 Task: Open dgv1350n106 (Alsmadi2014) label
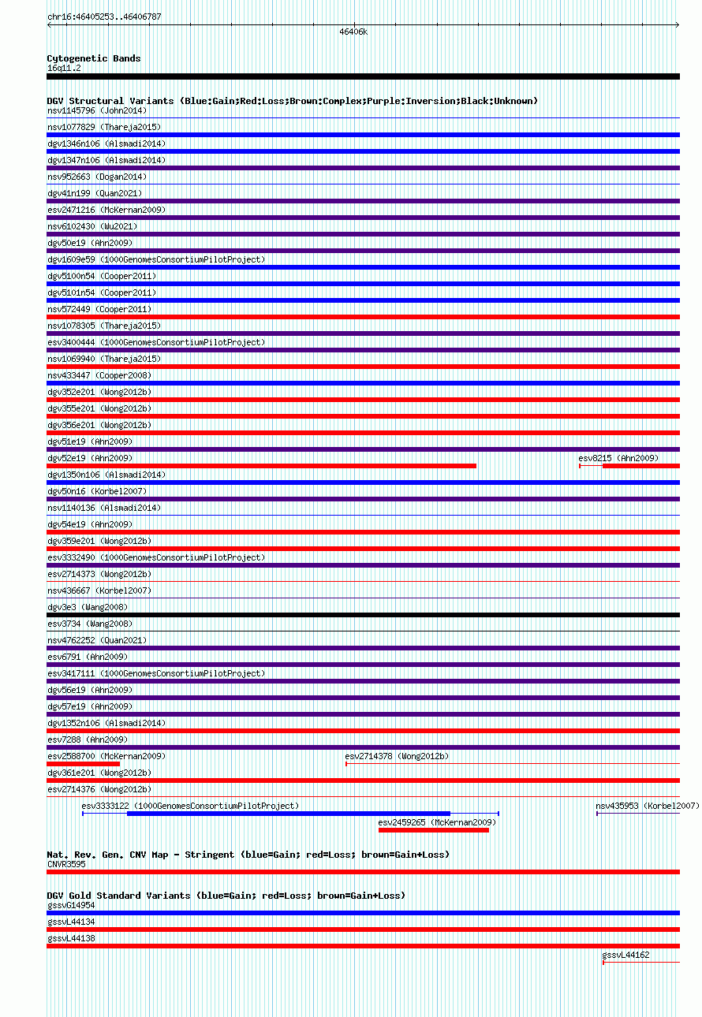click(106, 475)
